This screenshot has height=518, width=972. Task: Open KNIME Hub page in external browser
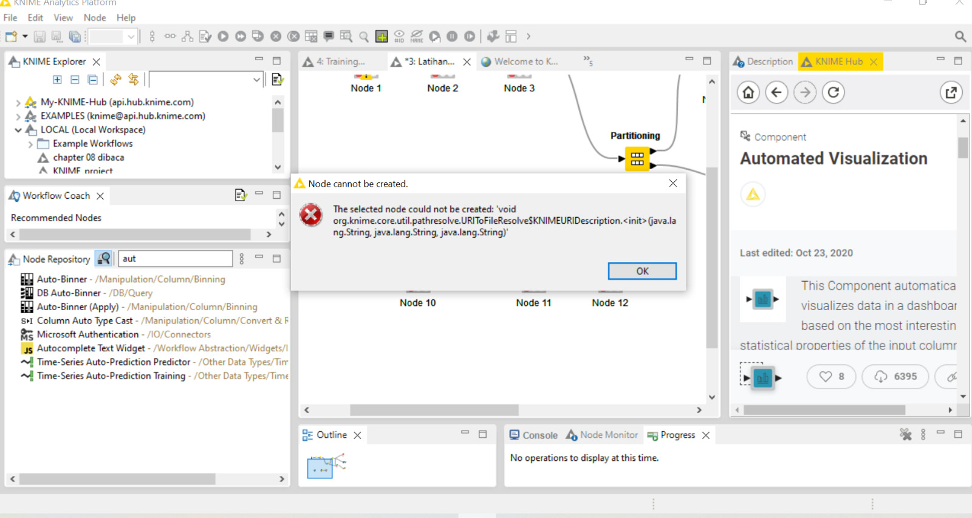(x=951, y=92)
